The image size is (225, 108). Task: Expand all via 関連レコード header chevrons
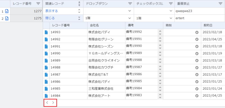[79, 4]
